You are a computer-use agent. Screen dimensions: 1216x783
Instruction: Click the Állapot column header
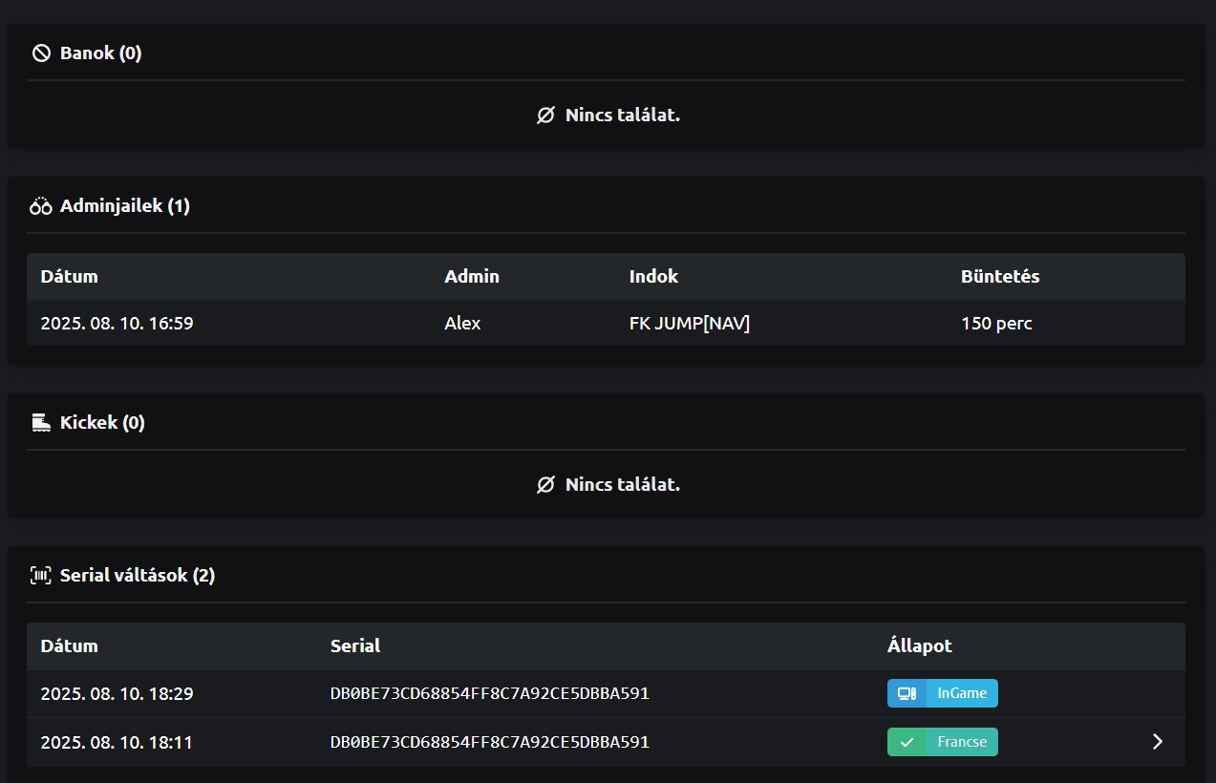coord(919,645)
